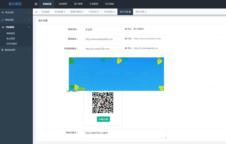
Task: Open 内容管理 in top navigation
Action: point(63,4)
